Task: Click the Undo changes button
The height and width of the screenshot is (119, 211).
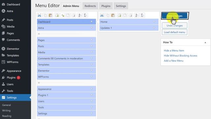Action: point(174,25)
